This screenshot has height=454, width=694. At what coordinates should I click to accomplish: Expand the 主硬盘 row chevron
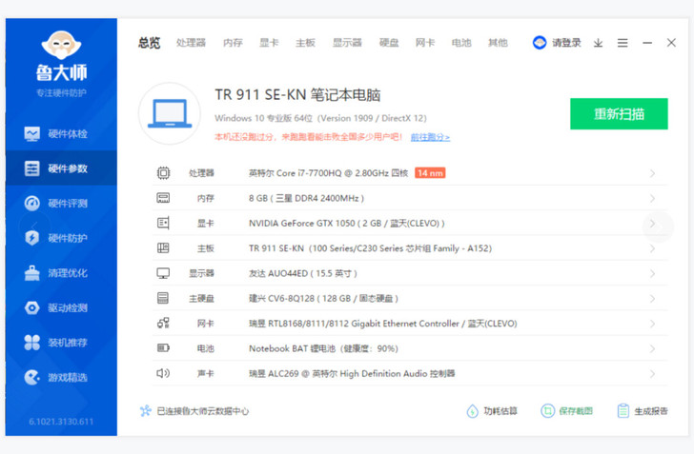(652, 299)
